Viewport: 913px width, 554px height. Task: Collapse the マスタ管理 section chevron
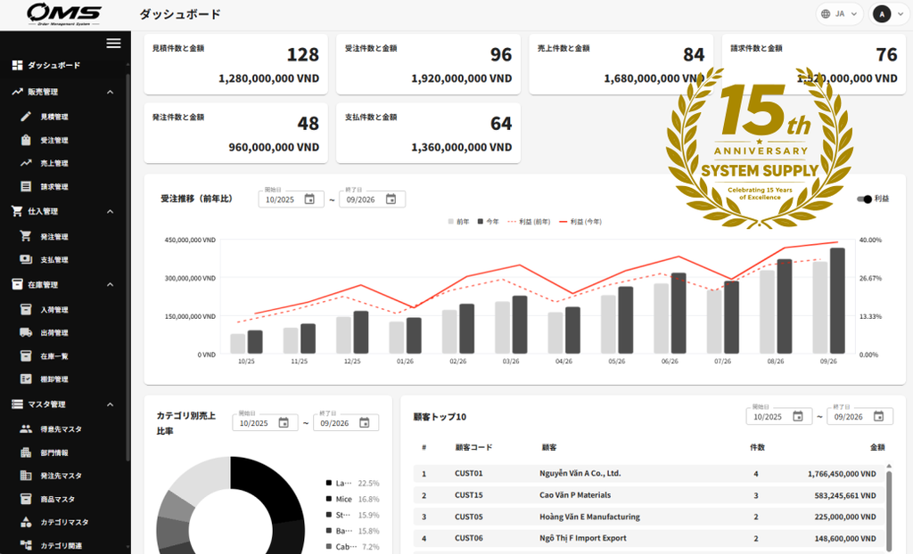pos(110,404)
